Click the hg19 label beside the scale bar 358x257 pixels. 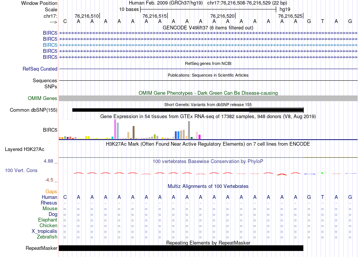[x=285, y=9]
